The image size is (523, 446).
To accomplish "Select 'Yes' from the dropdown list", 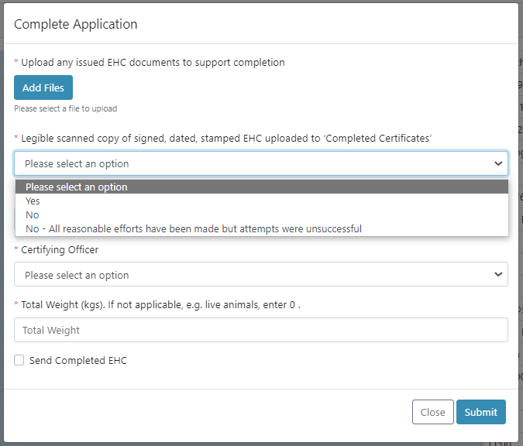I will coord(262,201).
